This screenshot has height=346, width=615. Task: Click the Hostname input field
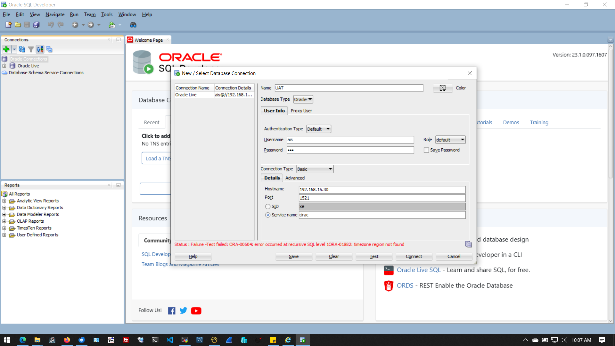[x=382, y=190]
